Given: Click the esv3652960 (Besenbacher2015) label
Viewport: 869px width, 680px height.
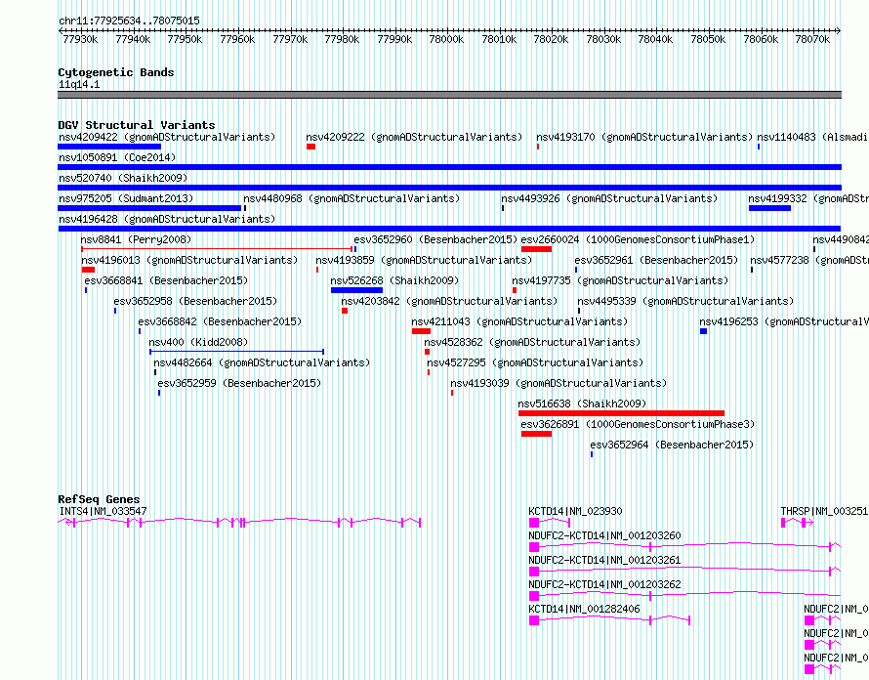Looking at the screenshot, I should [435, 239].
